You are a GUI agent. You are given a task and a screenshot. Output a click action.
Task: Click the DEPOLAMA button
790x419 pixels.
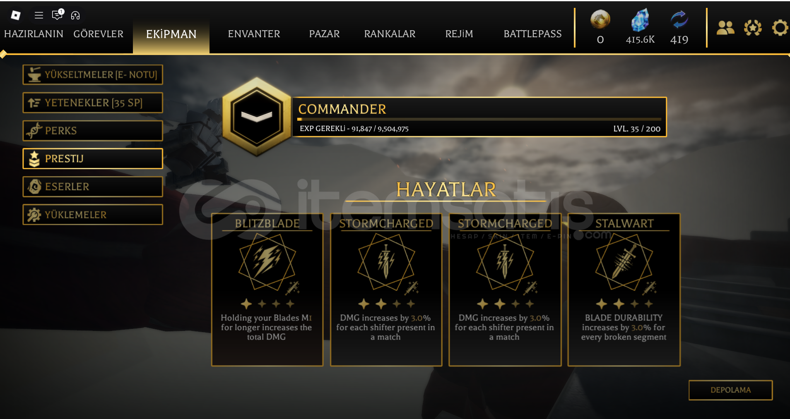pos(731,390)
